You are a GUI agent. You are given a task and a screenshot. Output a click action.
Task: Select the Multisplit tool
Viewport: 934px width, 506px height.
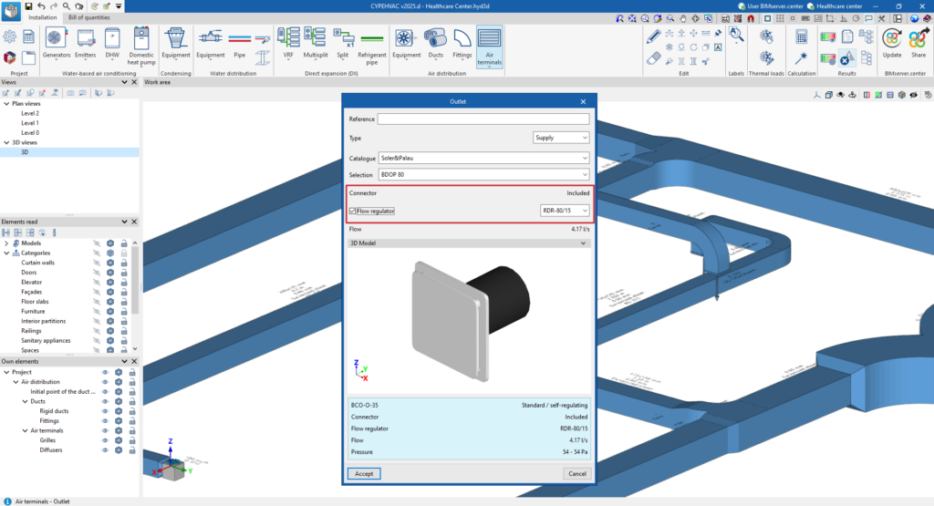pos(315,43)
